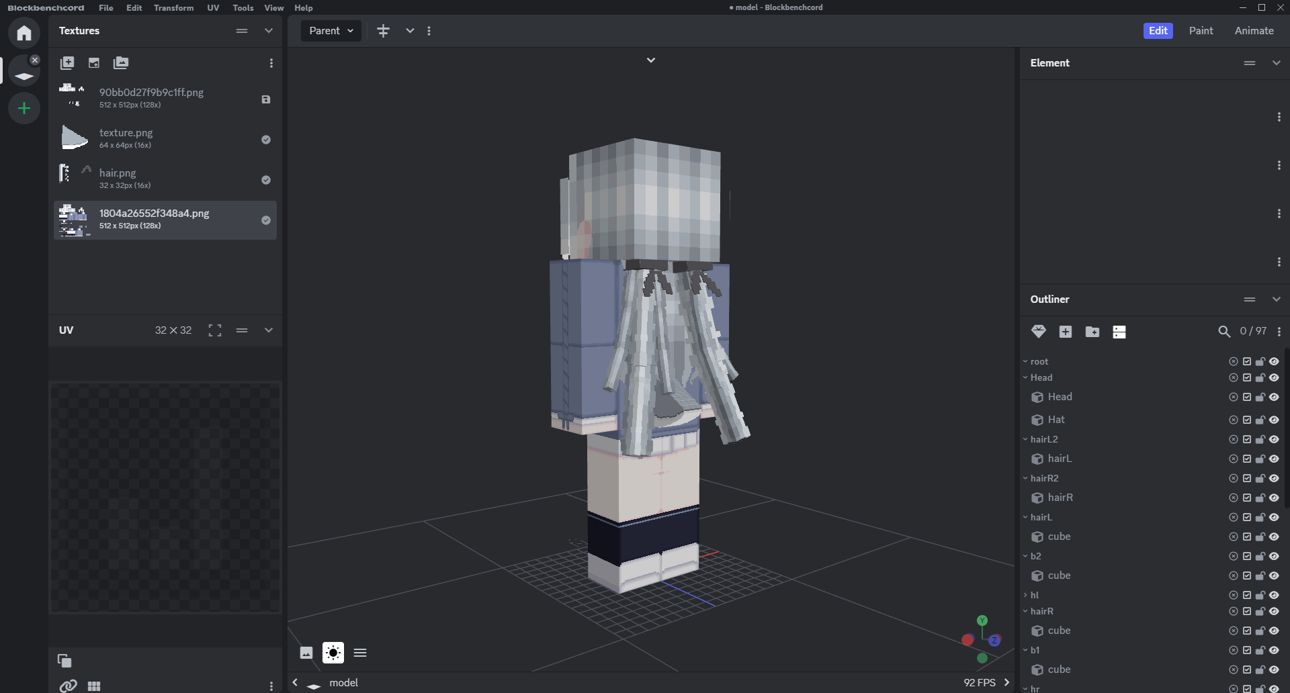
Task: Switch to the Paint mode tab
Action: [x=1201, y=31]
